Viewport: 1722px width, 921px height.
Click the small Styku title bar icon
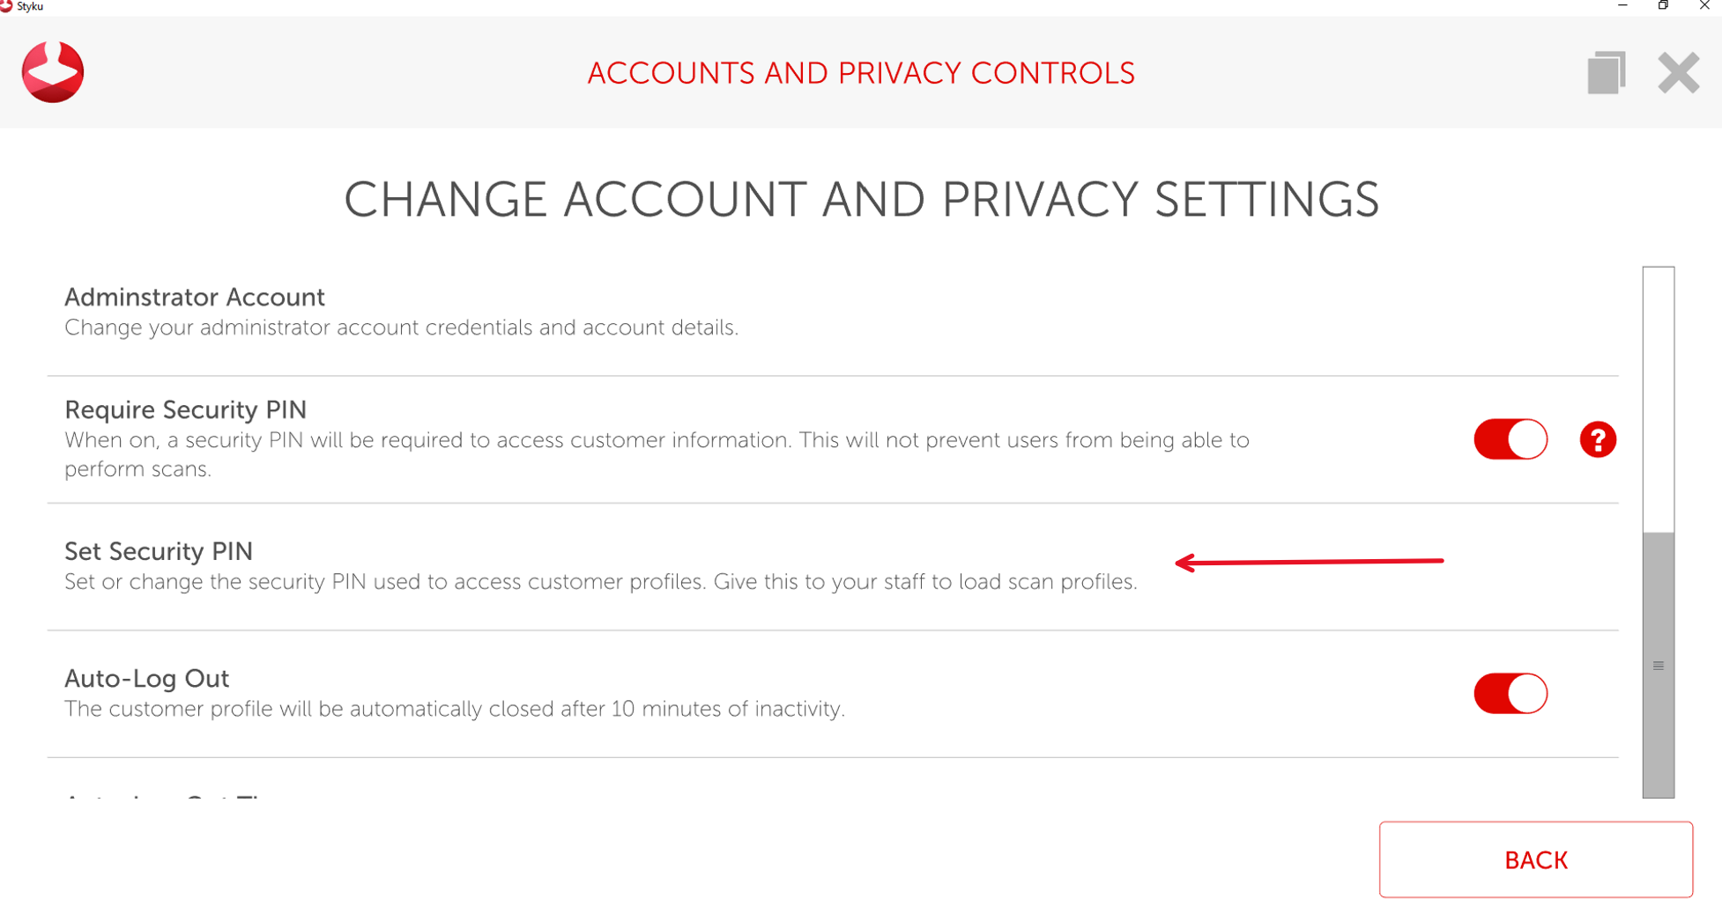pos(7,6)
